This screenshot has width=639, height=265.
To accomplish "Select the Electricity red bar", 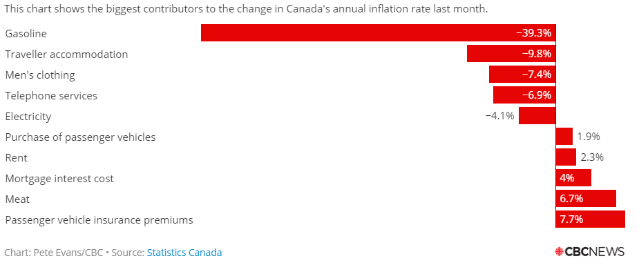I will coord(537,116).
